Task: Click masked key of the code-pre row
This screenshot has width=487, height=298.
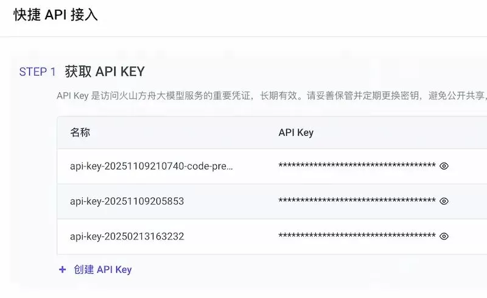Action: [x=357, y=165]
